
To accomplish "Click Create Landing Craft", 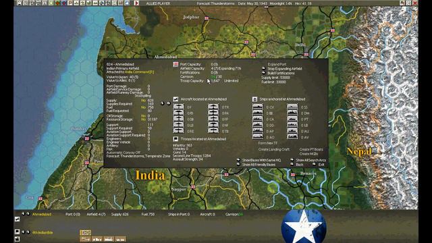I will pos(273,149).
